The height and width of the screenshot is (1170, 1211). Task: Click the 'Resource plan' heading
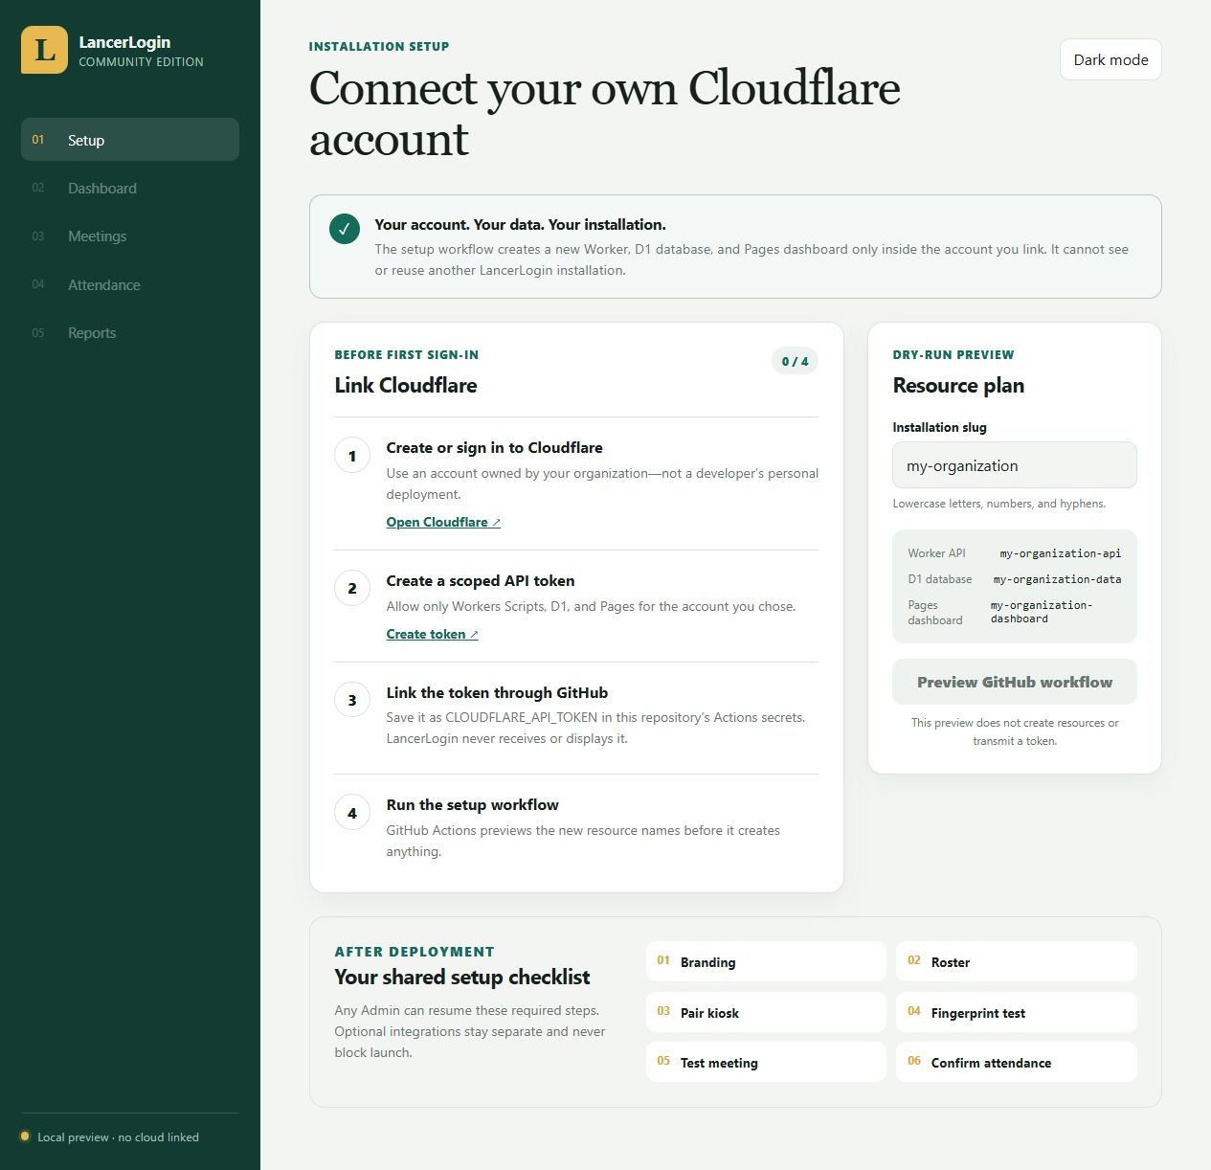click(x=958, y=385)
